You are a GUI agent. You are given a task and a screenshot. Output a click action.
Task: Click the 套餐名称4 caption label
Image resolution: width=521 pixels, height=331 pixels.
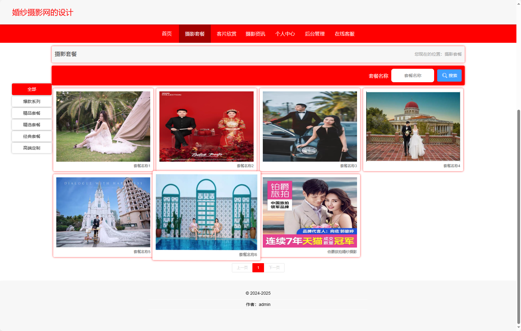click(x=452, y=166)
